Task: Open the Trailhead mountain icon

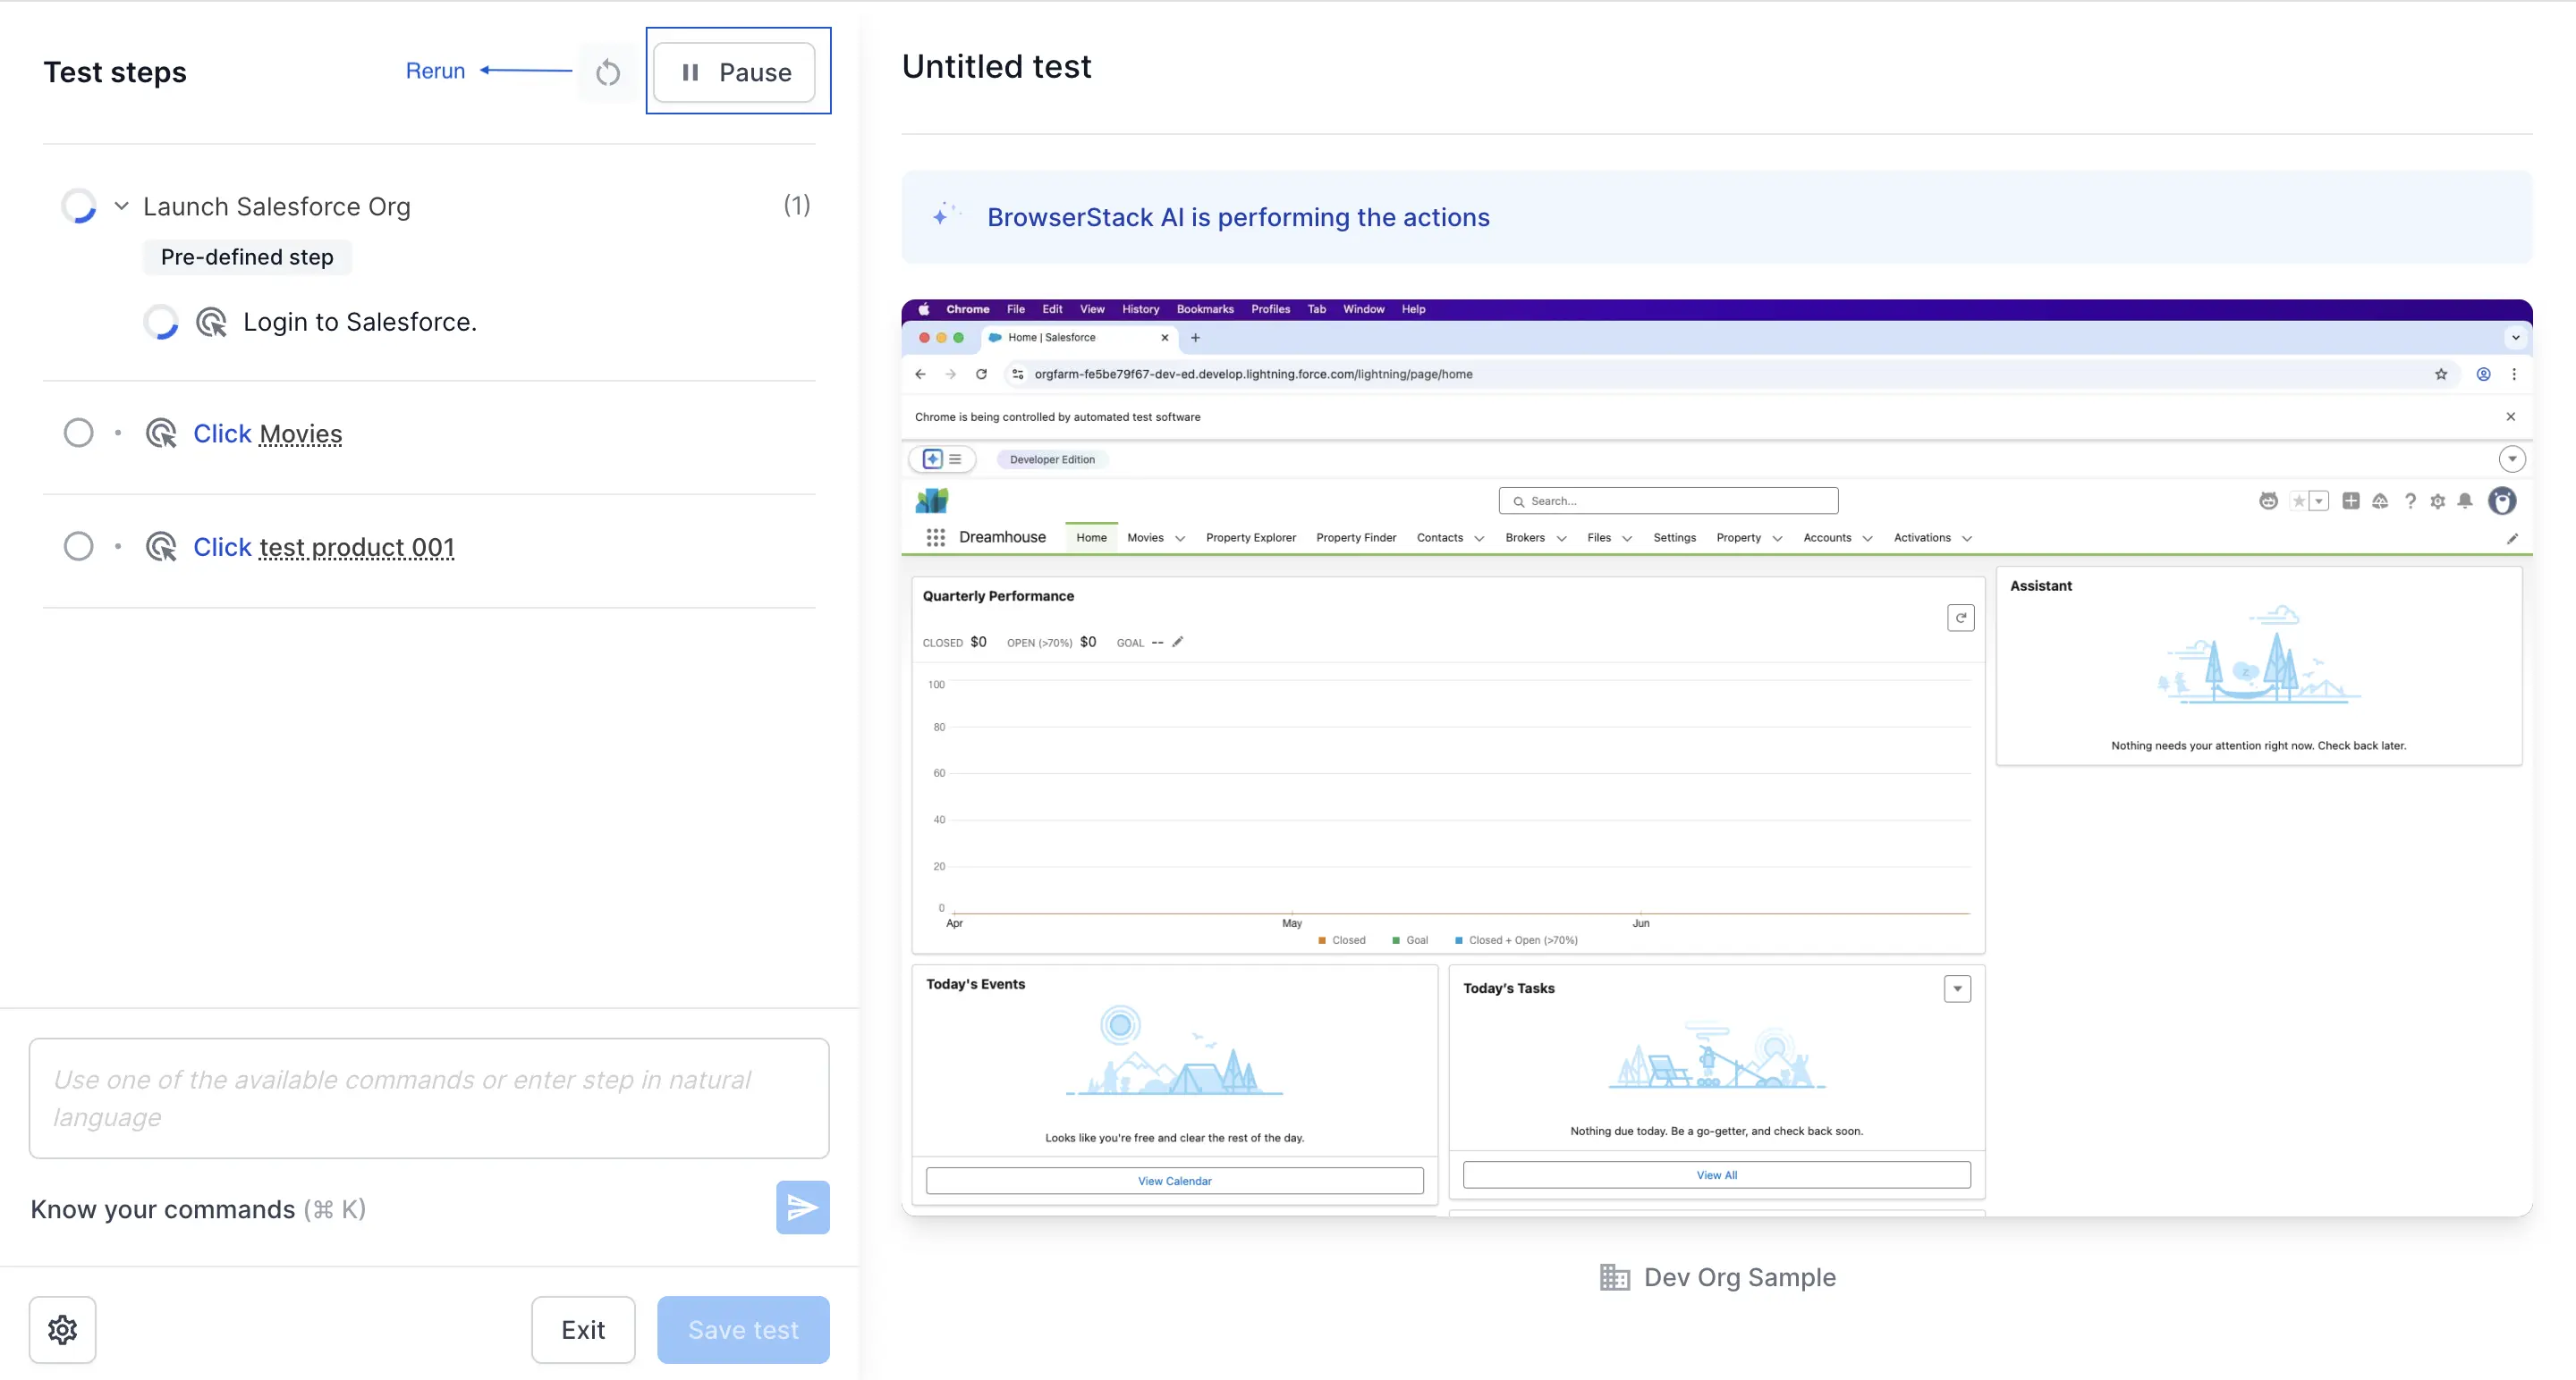Action: coord(2380,501)
